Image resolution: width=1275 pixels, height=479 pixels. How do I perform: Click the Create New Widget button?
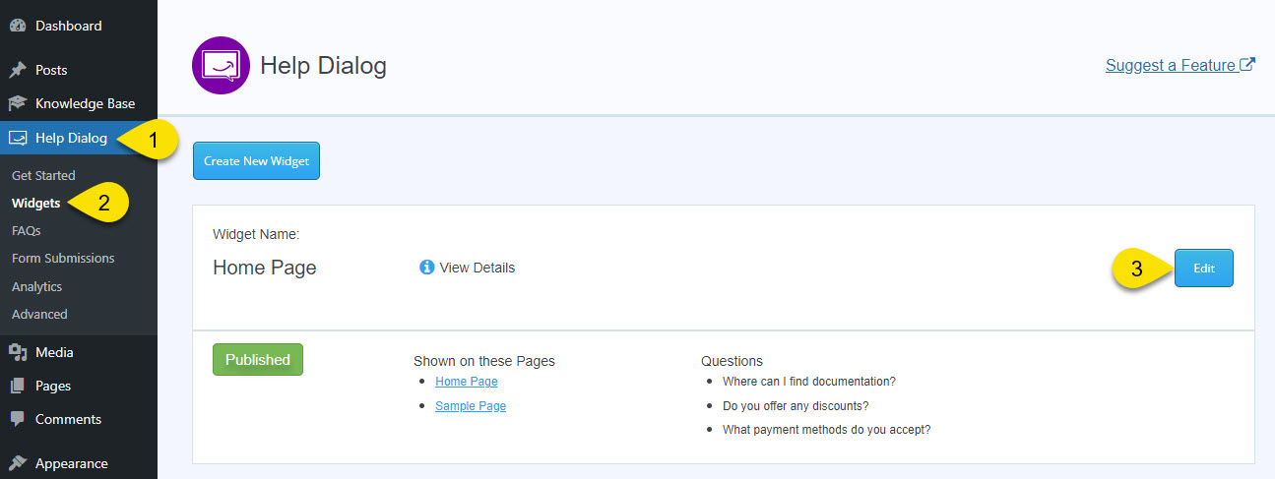[256, 161]
